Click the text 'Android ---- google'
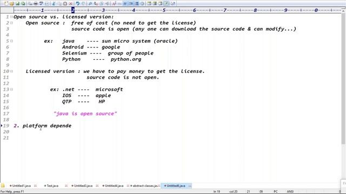Image resolution: width=346 pixels, height=194 pixels. click(91, 47)
